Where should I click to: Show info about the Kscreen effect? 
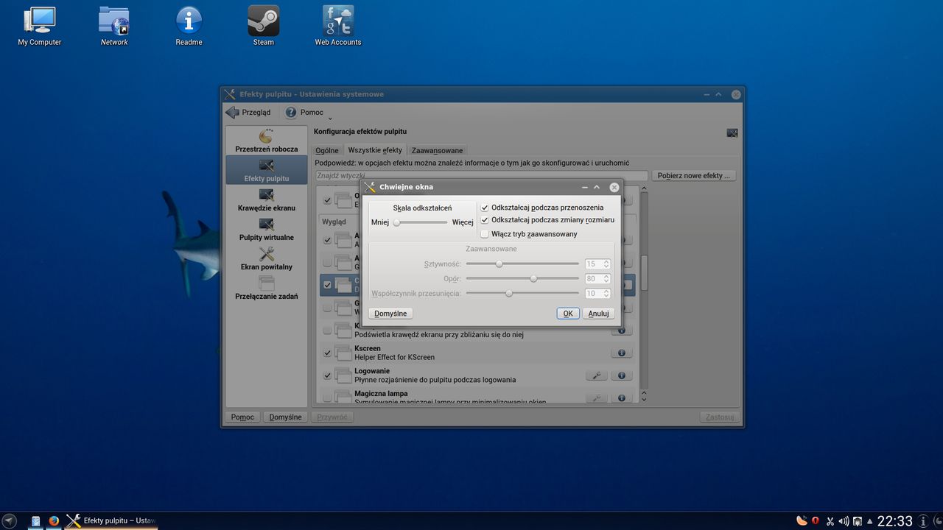click(x=621, y=353)
